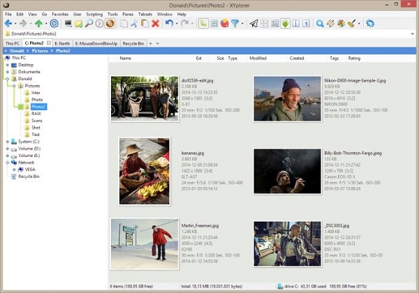Click the blue Undo arrow icon

169,23
